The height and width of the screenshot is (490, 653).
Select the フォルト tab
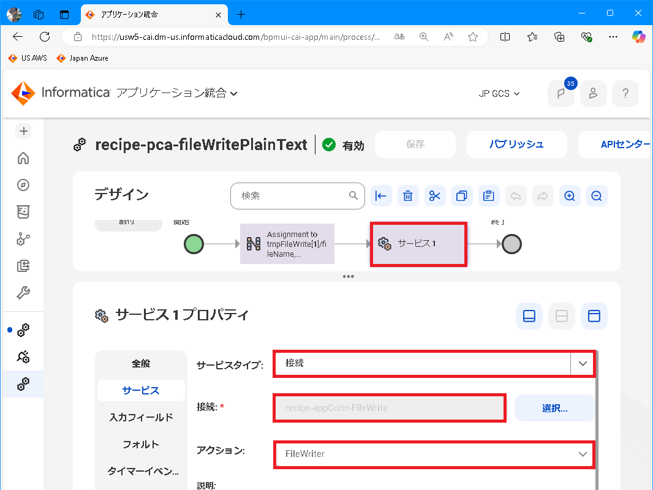[141, 444]
